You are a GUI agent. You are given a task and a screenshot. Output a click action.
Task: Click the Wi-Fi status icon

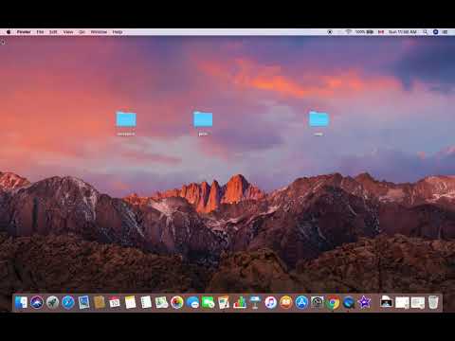click(x=349, y=32)
